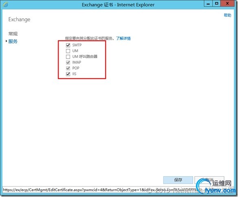Toggle the POP service checkbox
Image resolution: width=238 pixels, height=197 pixels.
click(68, 68)
